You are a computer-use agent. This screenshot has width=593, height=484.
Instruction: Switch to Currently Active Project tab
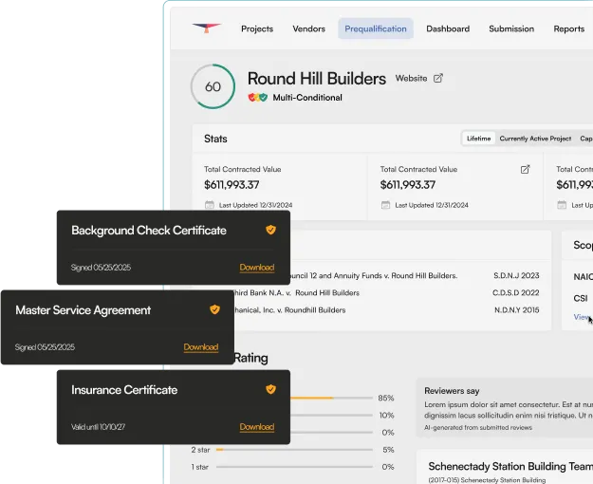point(535,139)
